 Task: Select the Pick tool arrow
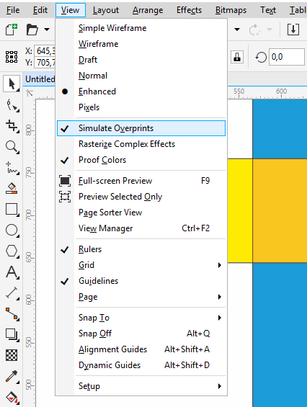click(12, 84)
